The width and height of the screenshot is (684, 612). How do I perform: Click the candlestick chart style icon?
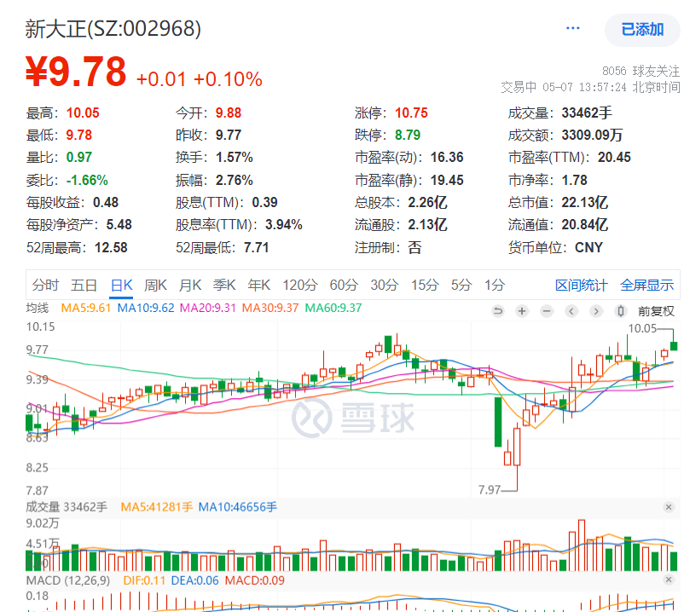tap(620, 311)
